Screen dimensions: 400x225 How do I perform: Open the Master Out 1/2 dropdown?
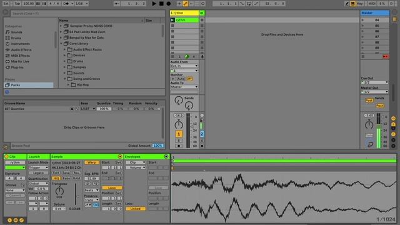click(x=374, y=92)
